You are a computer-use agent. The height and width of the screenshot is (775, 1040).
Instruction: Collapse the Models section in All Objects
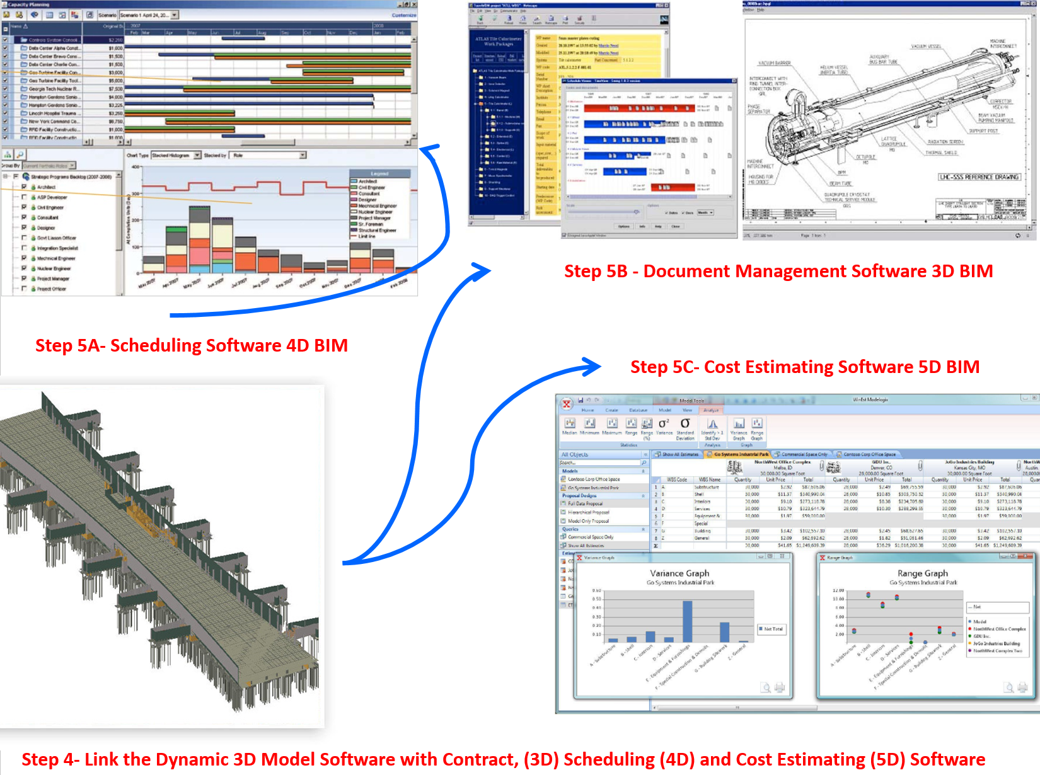coord(644,471)
